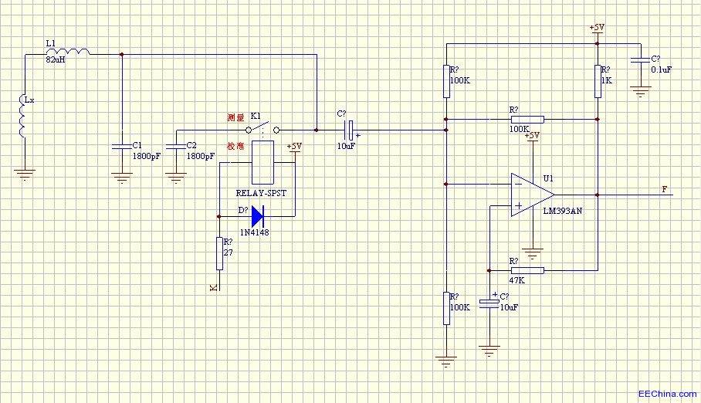This screenshot has height=403, width=701.
Task: Click the "U1" designator
Action: pos(548,178)
